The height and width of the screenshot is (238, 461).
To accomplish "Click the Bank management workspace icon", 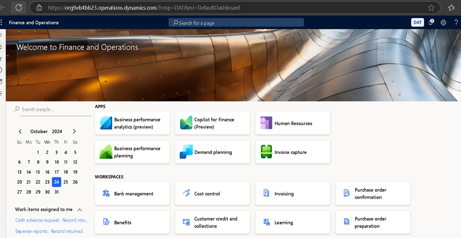I will point(106,194).
